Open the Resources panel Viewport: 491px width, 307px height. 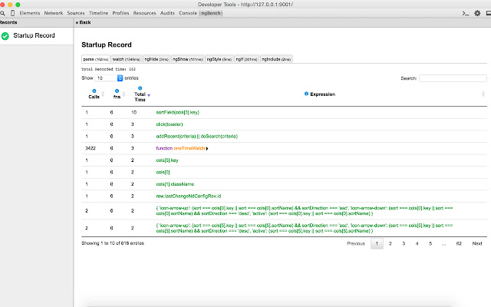144,13
